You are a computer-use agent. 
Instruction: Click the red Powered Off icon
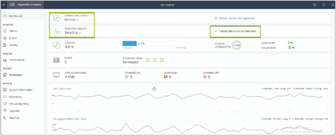click(x=205, y=77)
